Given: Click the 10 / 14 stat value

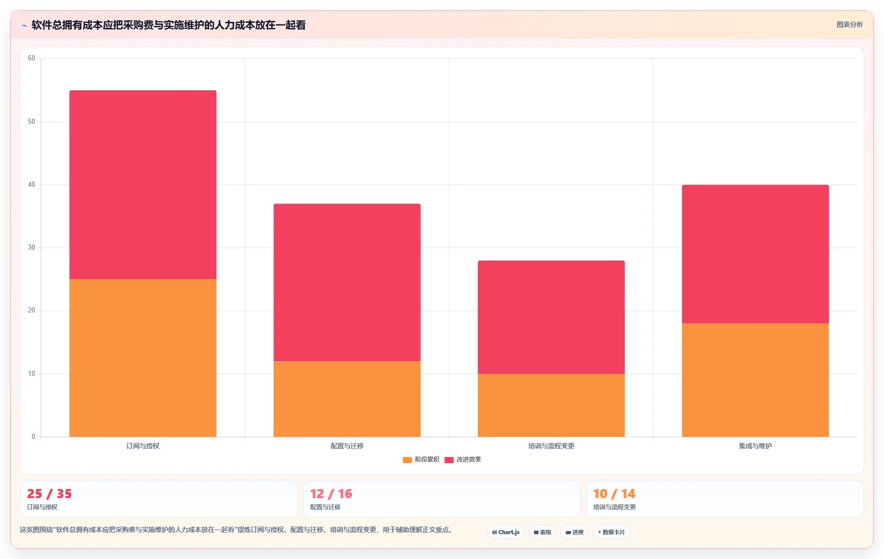Looking at the screenshot, I should coord(614,494).
